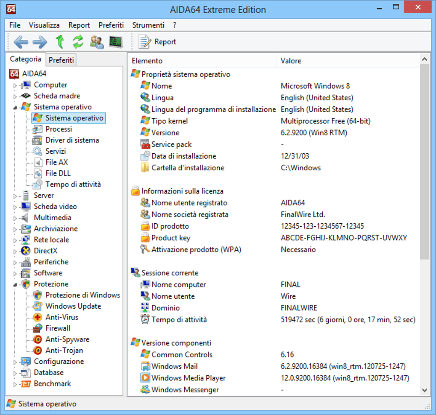
Task: Select the Anti-Virus icon
Action: [38, 317]
